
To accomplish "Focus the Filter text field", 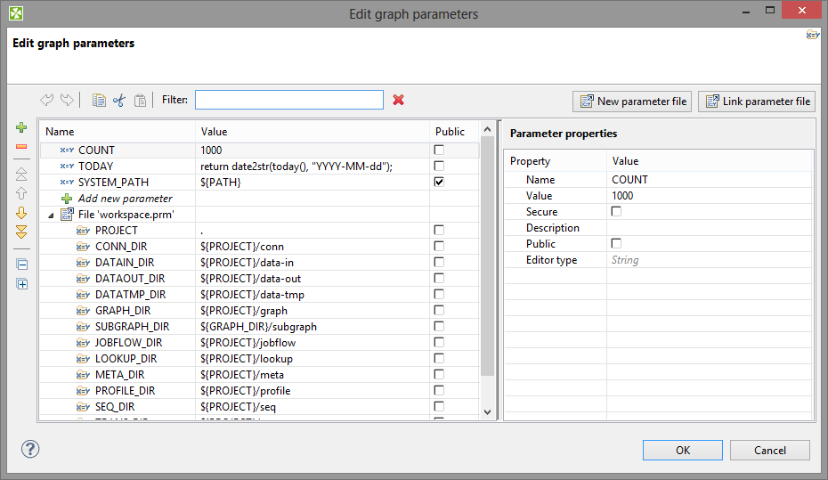I will coord(288,100).
